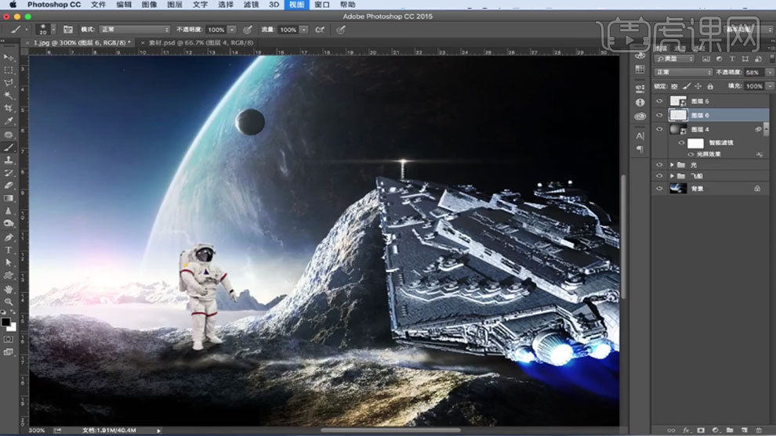Select the Clone Stamp tool
The image size is (776, 436).
coord(9,160)
